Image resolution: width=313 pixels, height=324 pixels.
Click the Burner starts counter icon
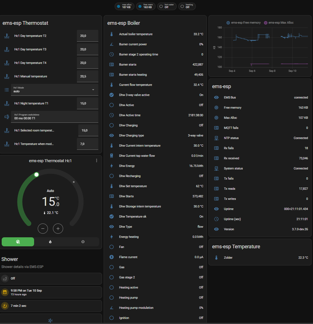coord(112,64)
